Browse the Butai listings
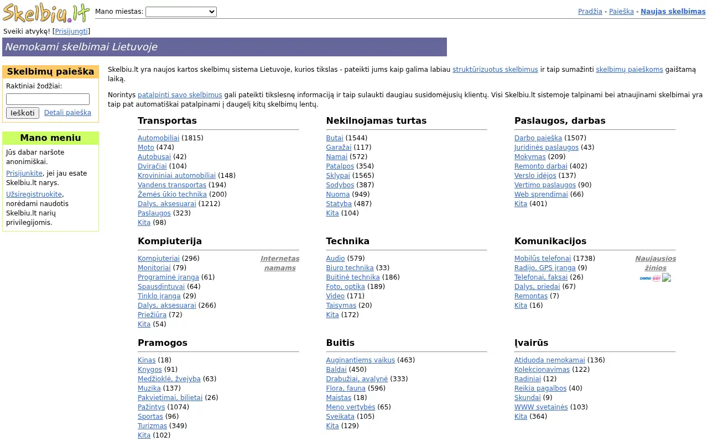This screenshot has width=708, height=442. pos(335,138)
